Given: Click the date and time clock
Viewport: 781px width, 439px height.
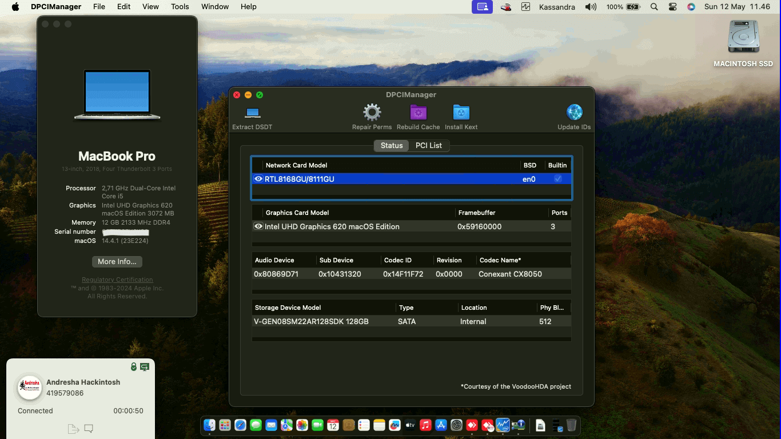Looking at the screenshot, I should coord(737,7).
